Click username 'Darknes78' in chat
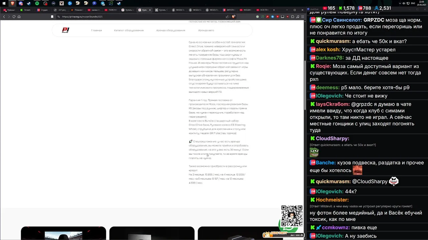Image resolution: width=428 pixels, height=240 pixels. (x=330, y=58)
